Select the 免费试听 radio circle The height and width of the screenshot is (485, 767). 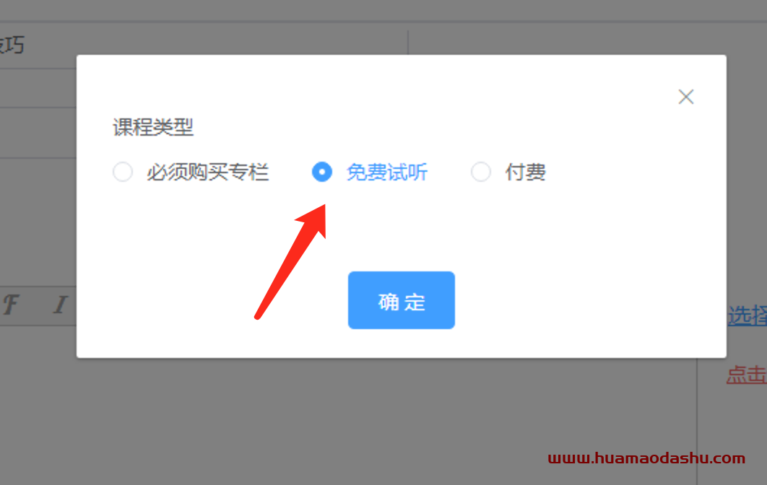322,172
